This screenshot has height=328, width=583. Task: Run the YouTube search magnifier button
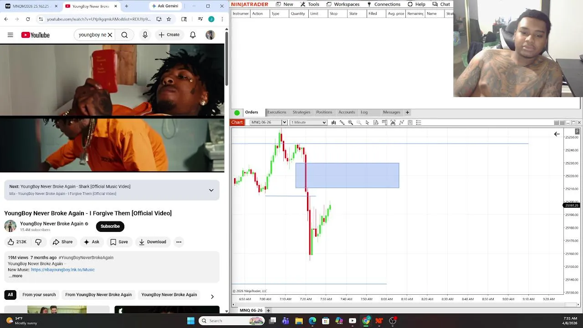(124, 35)
